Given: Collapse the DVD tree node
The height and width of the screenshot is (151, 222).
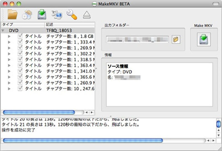Looking at the screenshot, I should pyautogui.click(x=3, y=30).
